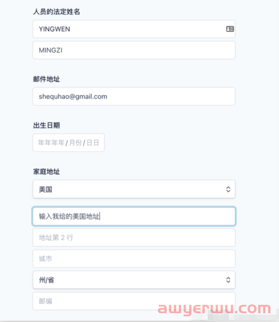Select the 月份 month segment of birth date

point(76,143)
